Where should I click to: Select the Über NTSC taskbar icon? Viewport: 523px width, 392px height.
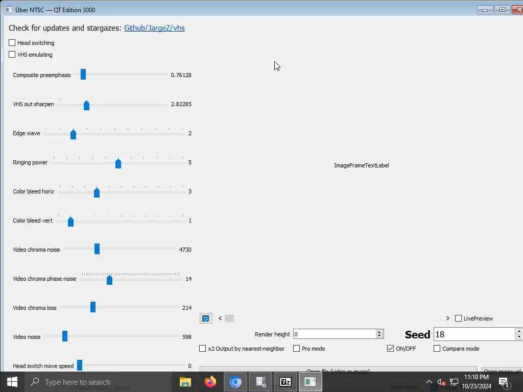(310, 382)
